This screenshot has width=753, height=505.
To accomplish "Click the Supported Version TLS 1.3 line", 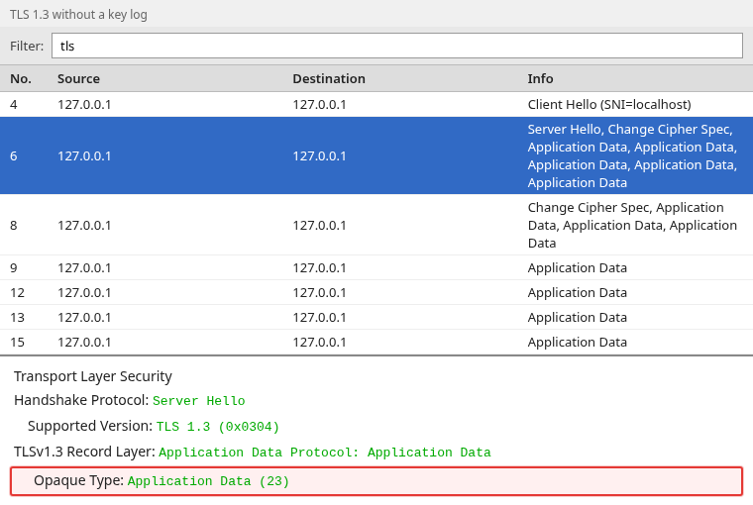I will point(154,426).
